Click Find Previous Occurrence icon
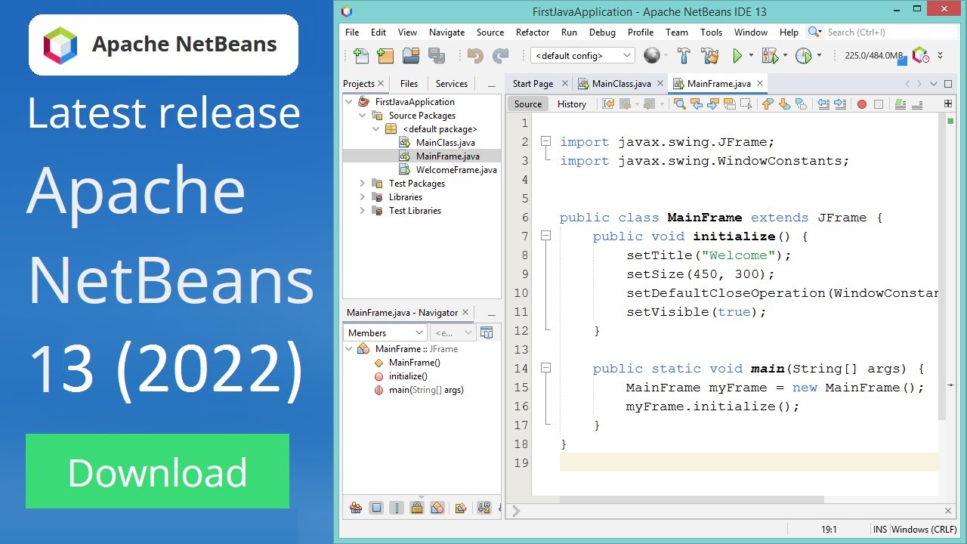The image size is (967, 544). [696, 104]
